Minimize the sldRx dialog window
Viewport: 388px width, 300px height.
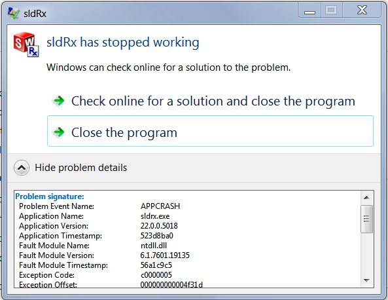tap(309, 10)
